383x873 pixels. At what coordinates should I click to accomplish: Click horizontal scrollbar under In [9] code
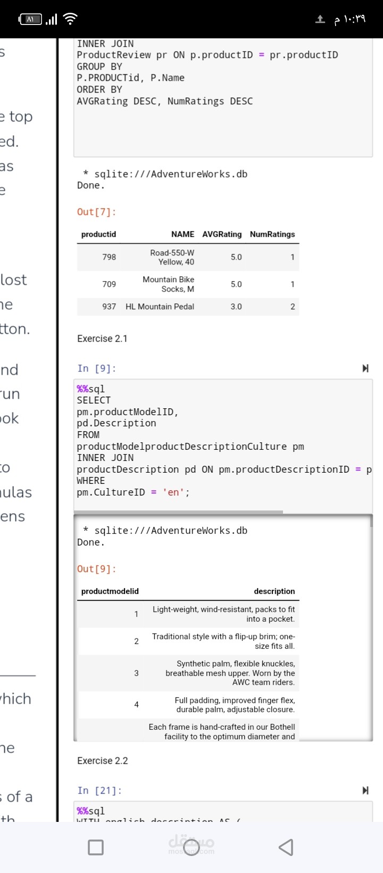point(178,512)
